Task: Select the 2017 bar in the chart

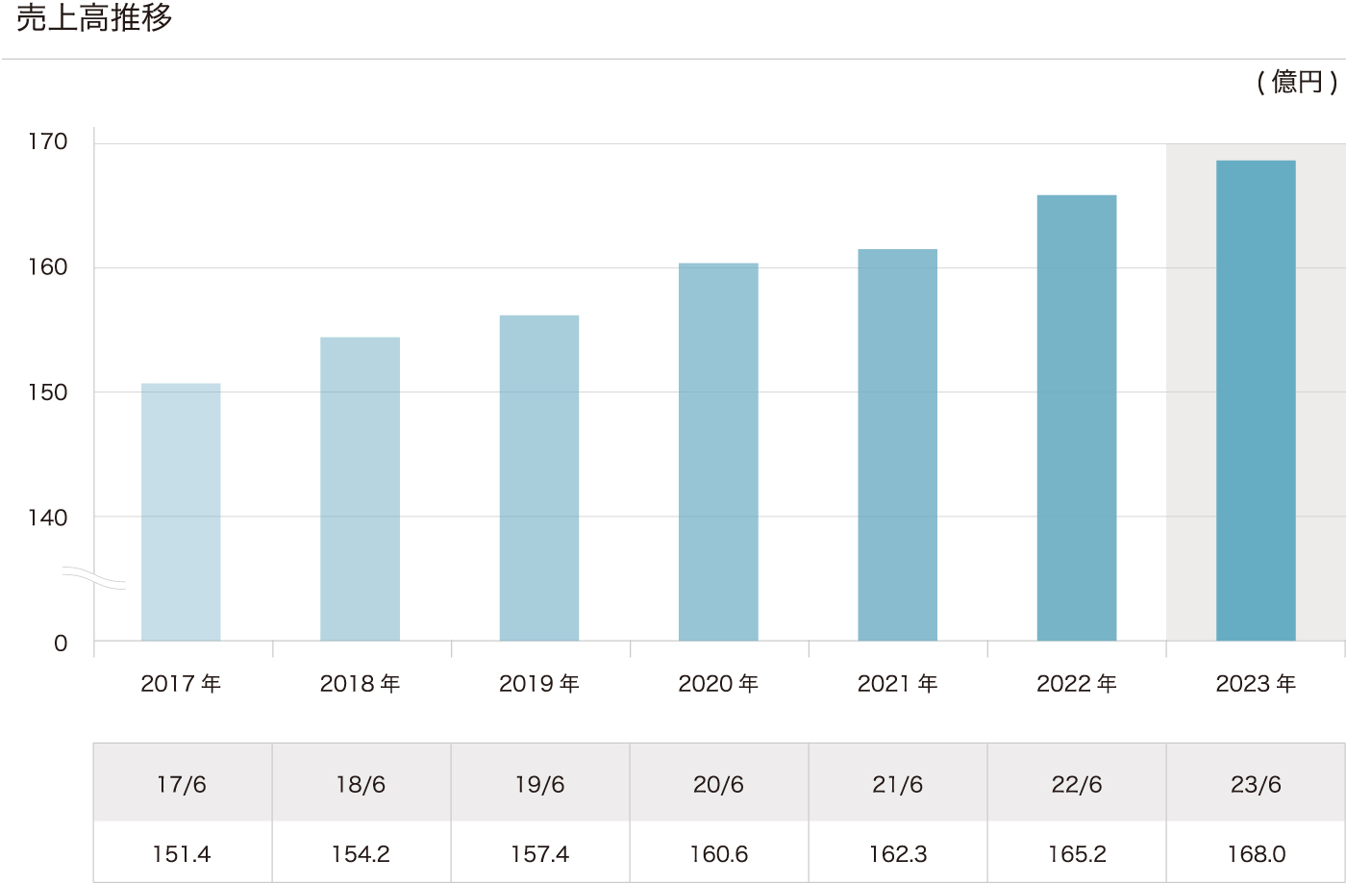Action: [181, 512]
